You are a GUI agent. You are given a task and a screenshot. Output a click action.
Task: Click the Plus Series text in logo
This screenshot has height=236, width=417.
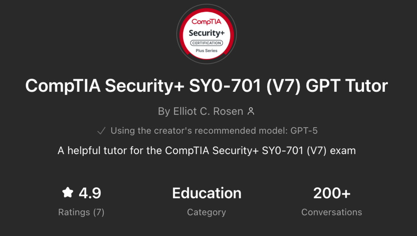coord(206,51)
